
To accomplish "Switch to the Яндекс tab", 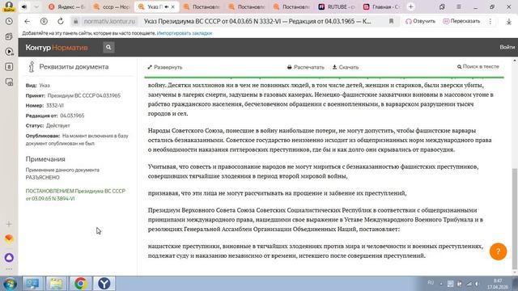I will click(x=66, y=6).
